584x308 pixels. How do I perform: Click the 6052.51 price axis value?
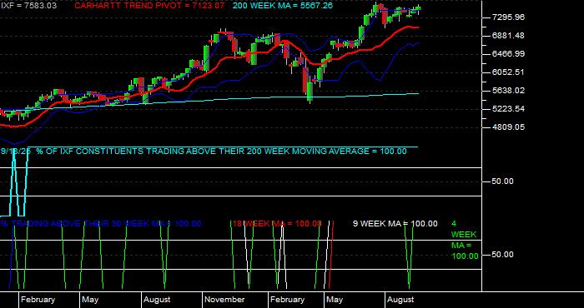(508, 72)
